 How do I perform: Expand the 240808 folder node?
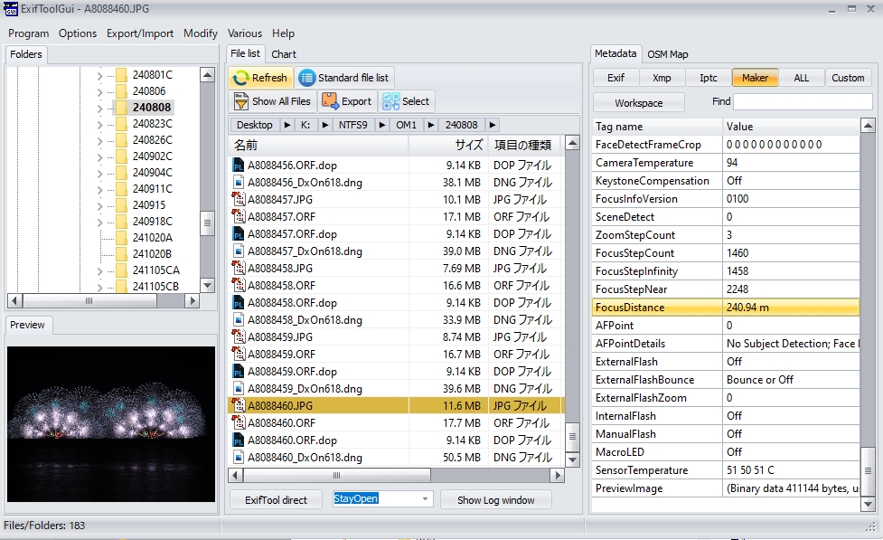coord(99,108)
